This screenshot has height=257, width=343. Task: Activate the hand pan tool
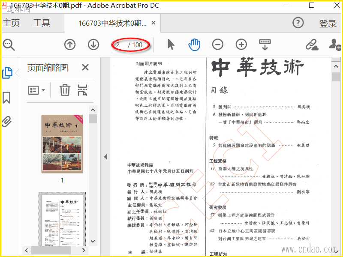[x=194, y=45]
